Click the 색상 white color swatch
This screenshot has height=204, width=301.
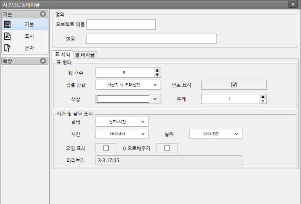coord(123,99)
